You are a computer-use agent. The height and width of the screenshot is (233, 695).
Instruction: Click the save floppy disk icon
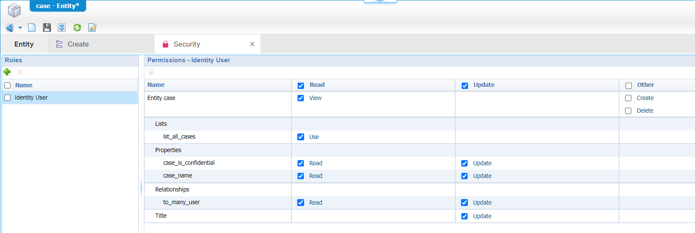coord(47,28)
